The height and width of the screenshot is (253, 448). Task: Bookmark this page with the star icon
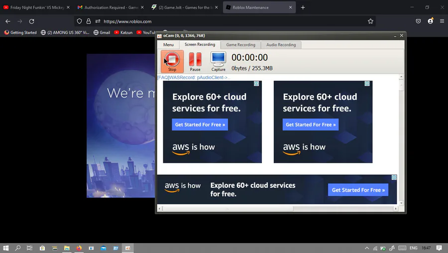(370, 21)
